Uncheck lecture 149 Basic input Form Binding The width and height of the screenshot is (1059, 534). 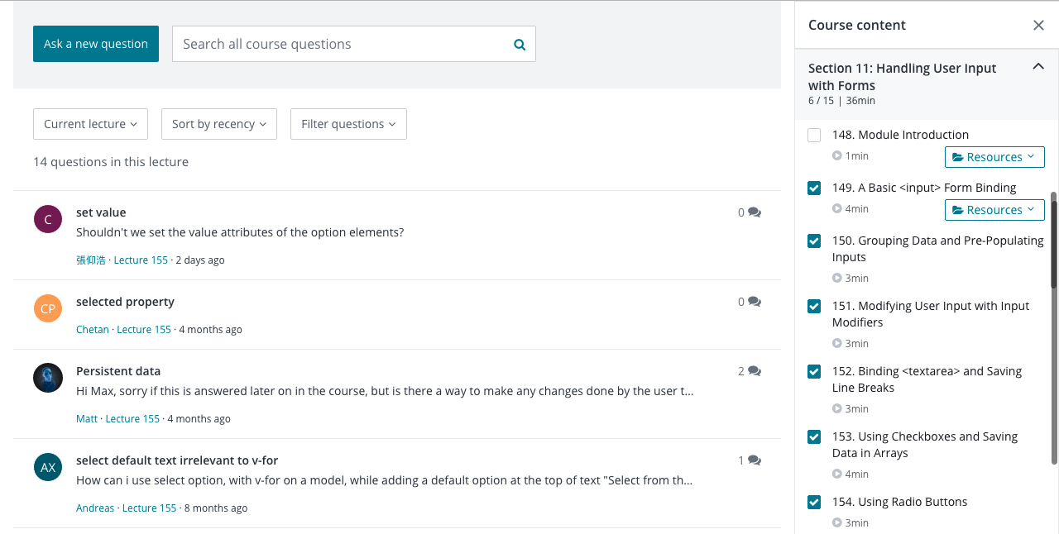814,188
